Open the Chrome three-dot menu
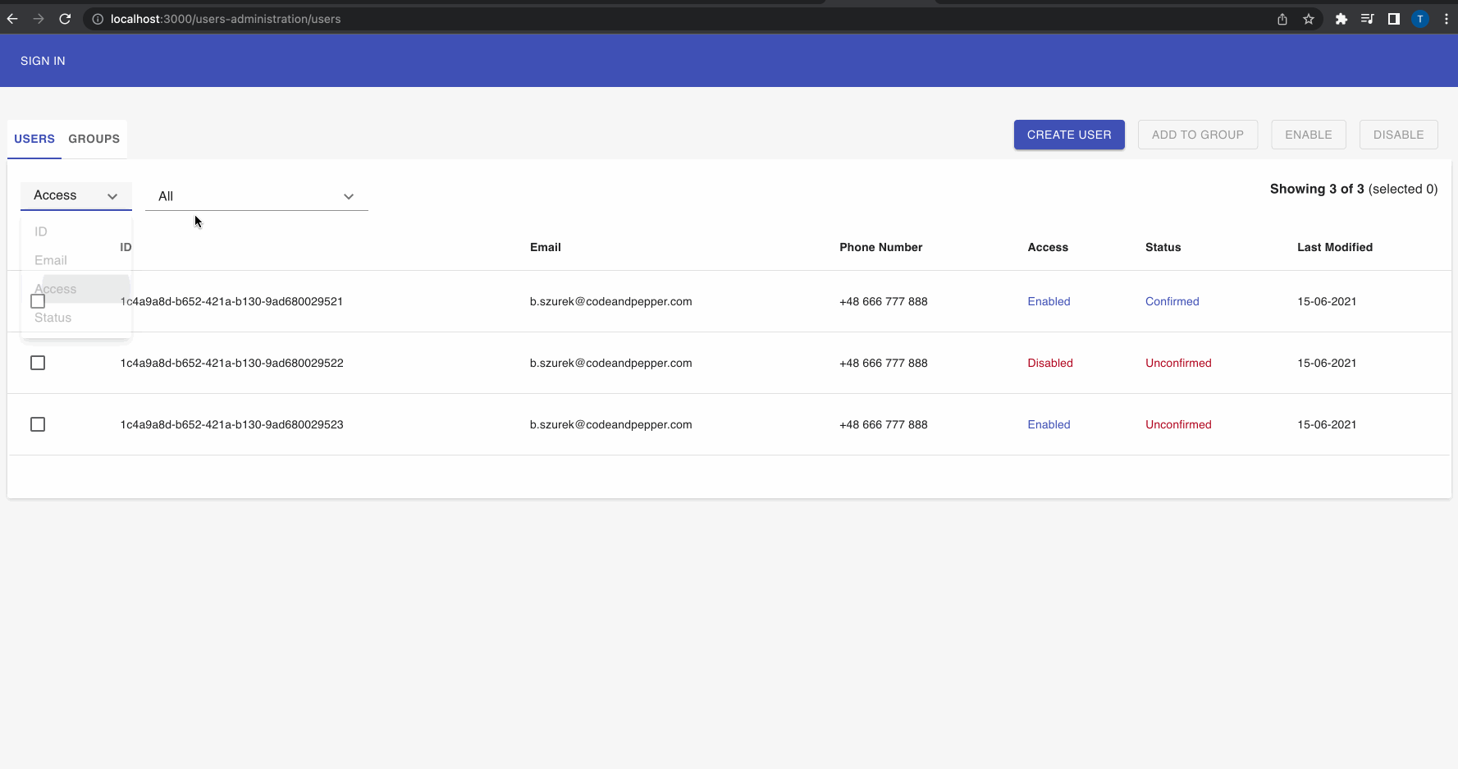The height and width of the screenshot is (769, 1458). [1447, 19]
